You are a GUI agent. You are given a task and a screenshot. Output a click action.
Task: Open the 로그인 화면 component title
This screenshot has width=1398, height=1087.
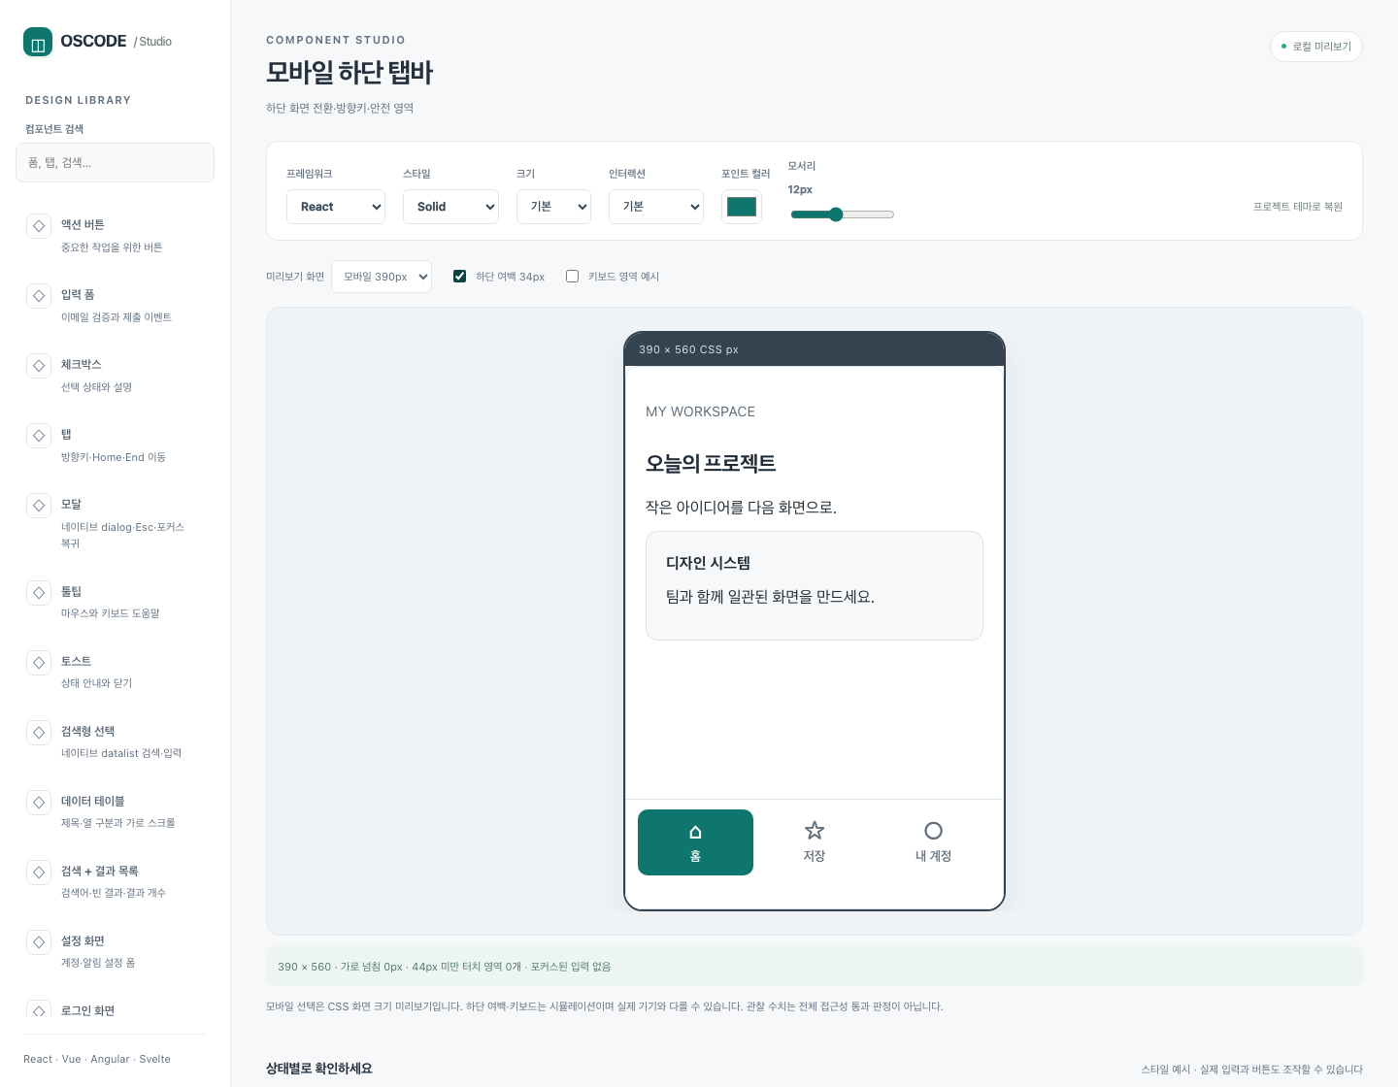[x=88, y=1011]
